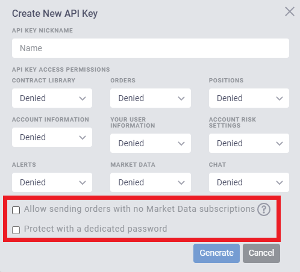Click the chevron arrow in Orders dropdown
This screenshot has height=272, width=300.
click(x=181, y=98)
